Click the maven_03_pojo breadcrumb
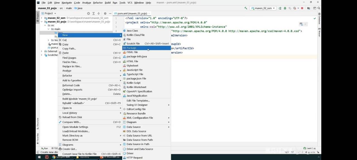 [47, 8]
